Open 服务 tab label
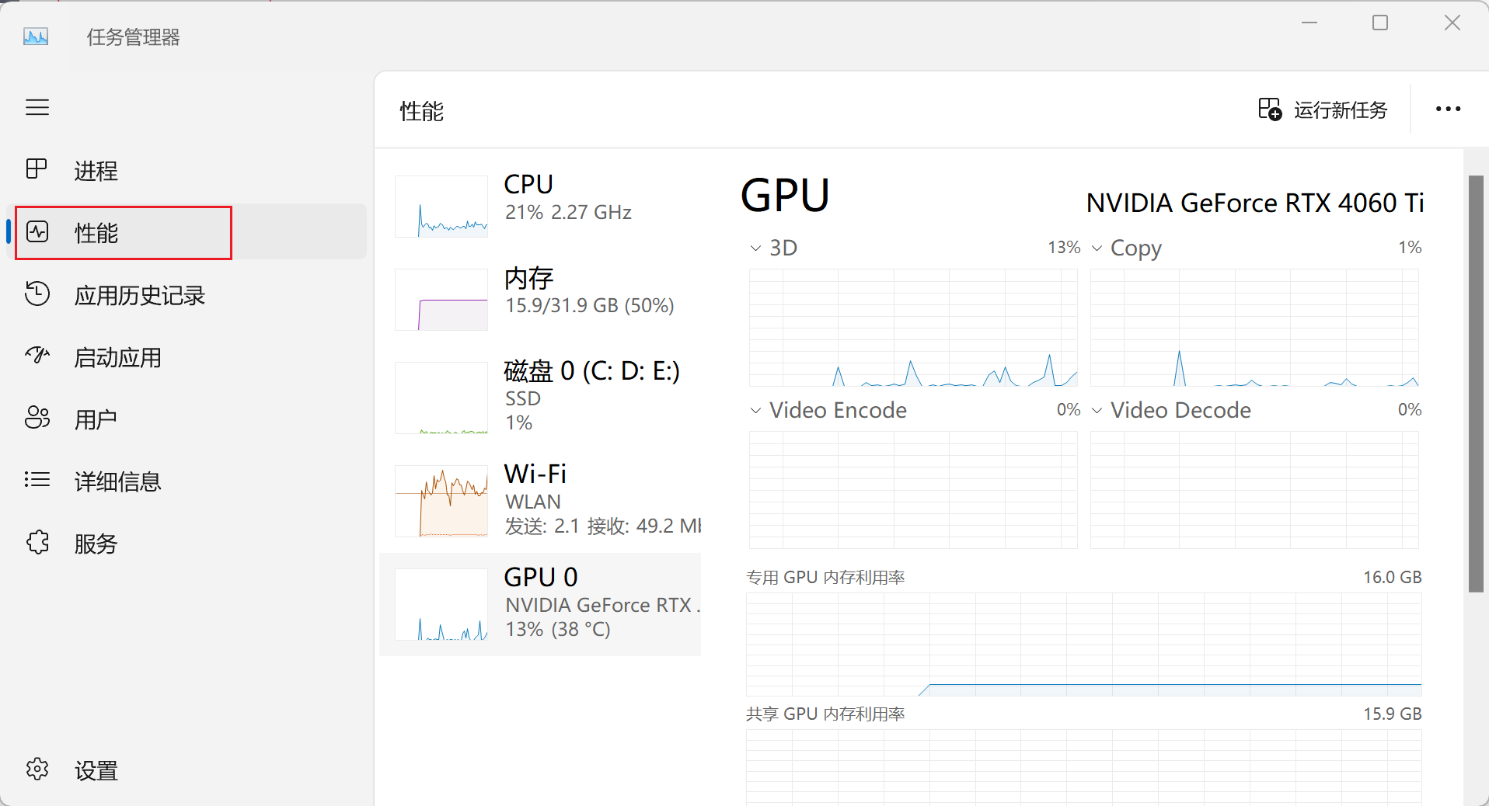The height and width of the screenshot is (806, 1489). click(x=96, y=544)
